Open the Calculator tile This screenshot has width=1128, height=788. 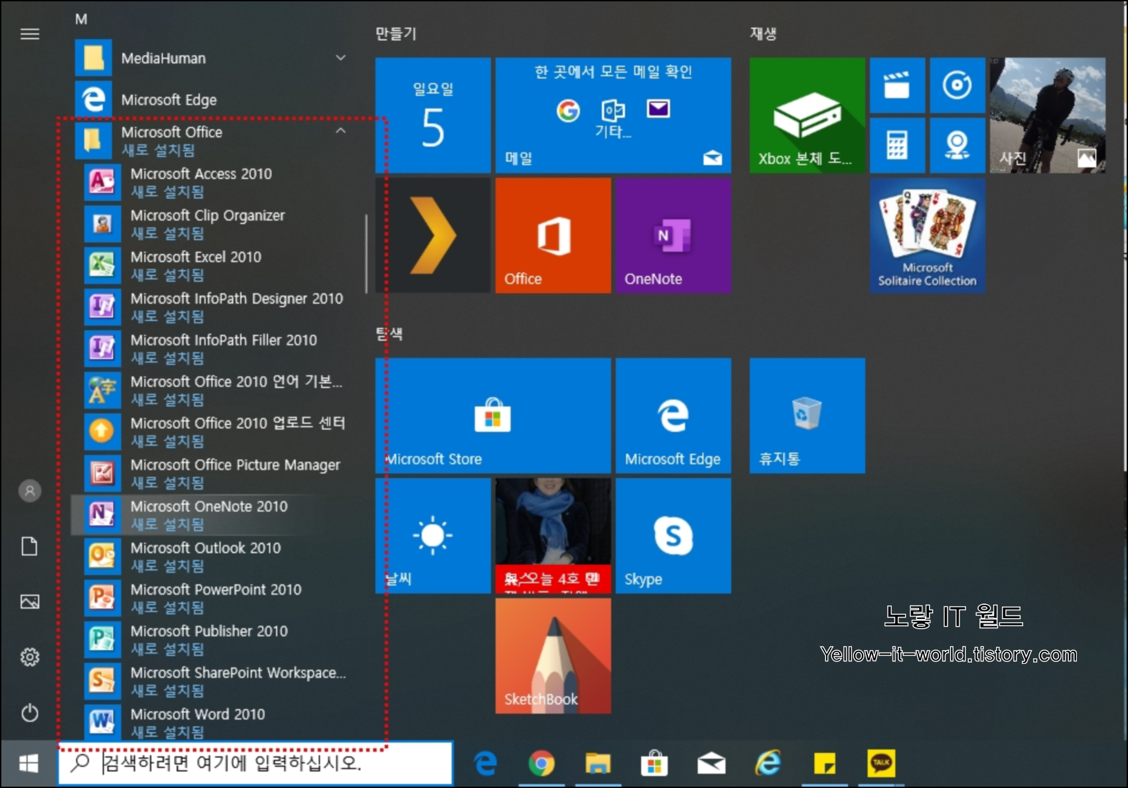(x=897, y=145)
